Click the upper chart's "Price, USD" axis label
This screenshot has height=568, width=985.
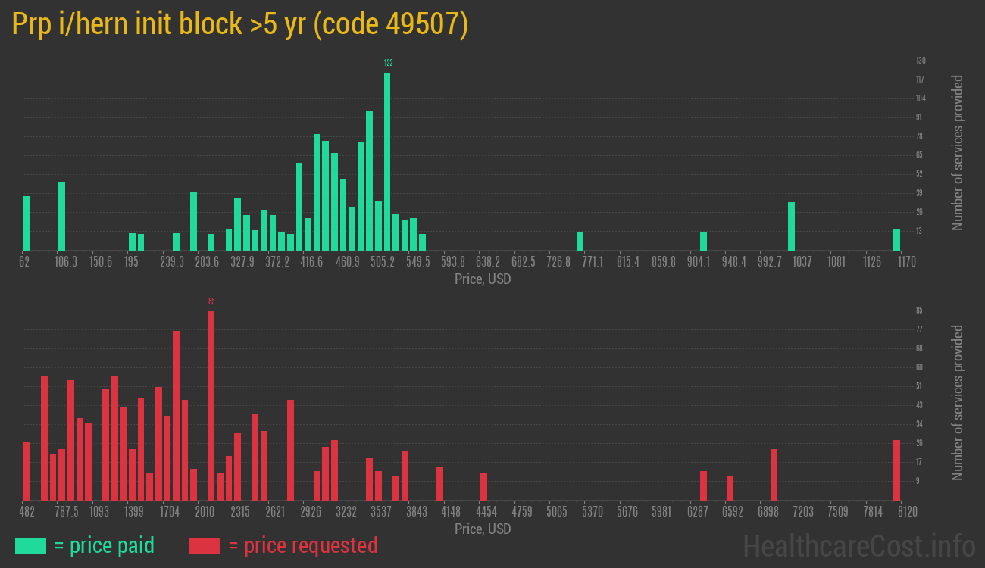483,279
